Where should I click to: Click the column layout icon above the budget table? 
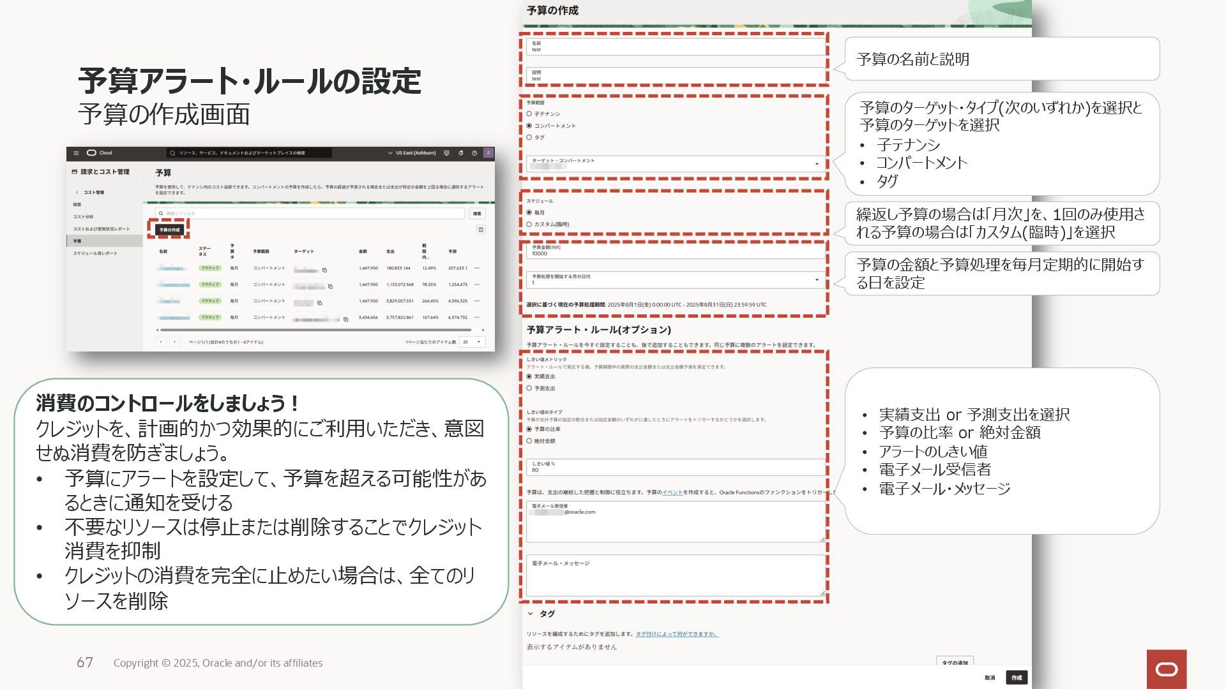pyautogui.click(x=481, y=230)
